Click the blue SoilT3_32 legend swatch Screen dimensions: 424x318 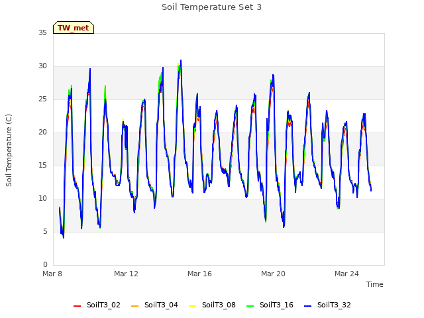(307, 306)
